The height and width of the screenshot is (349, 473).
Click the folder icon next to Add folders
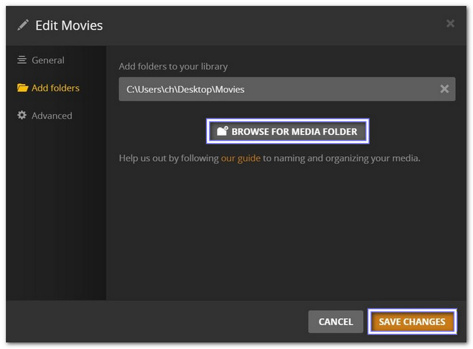[x=24, y=88]
